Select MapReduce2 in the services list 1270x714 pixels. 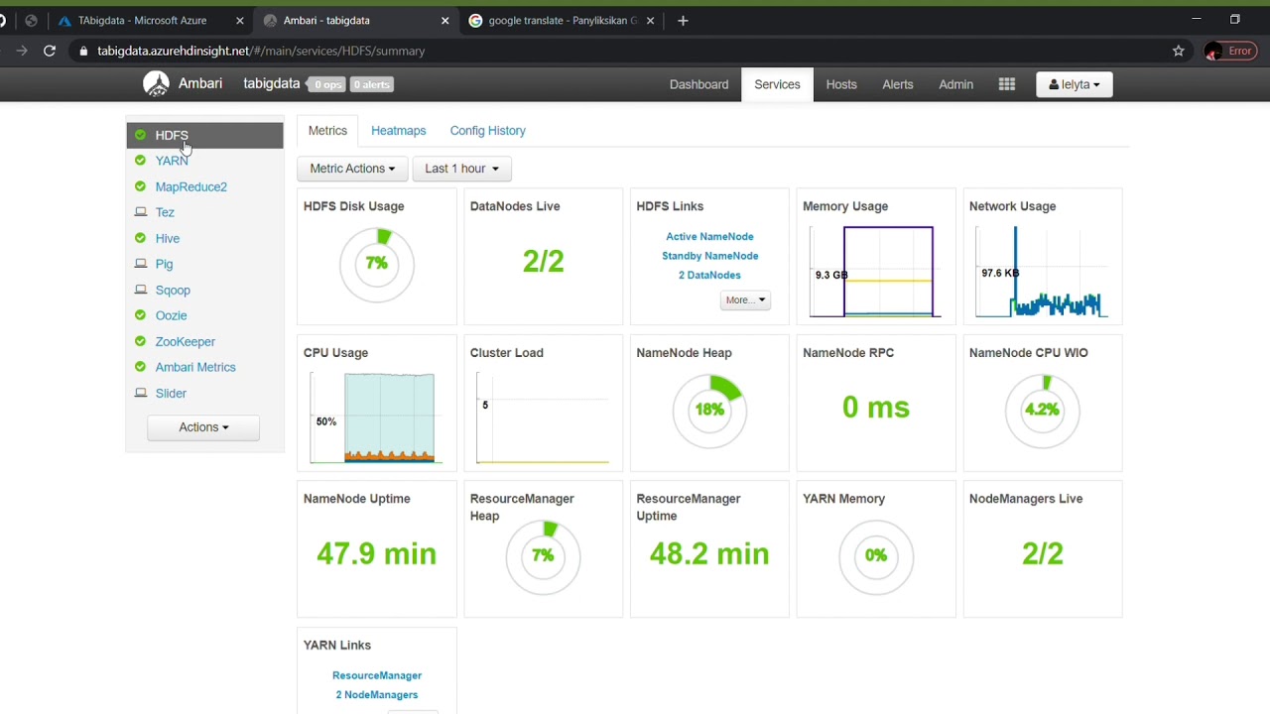[190, 186]
